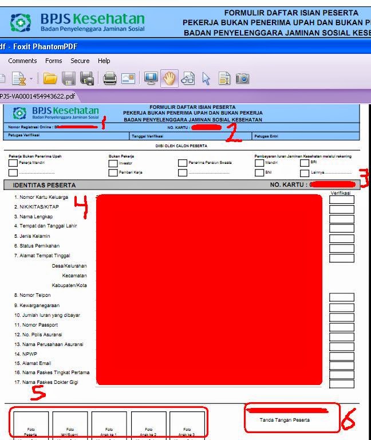Click the email envelope icon
The height and width of the screenshot is (440, 371).
pyautogui.click(x=128, y=78)
